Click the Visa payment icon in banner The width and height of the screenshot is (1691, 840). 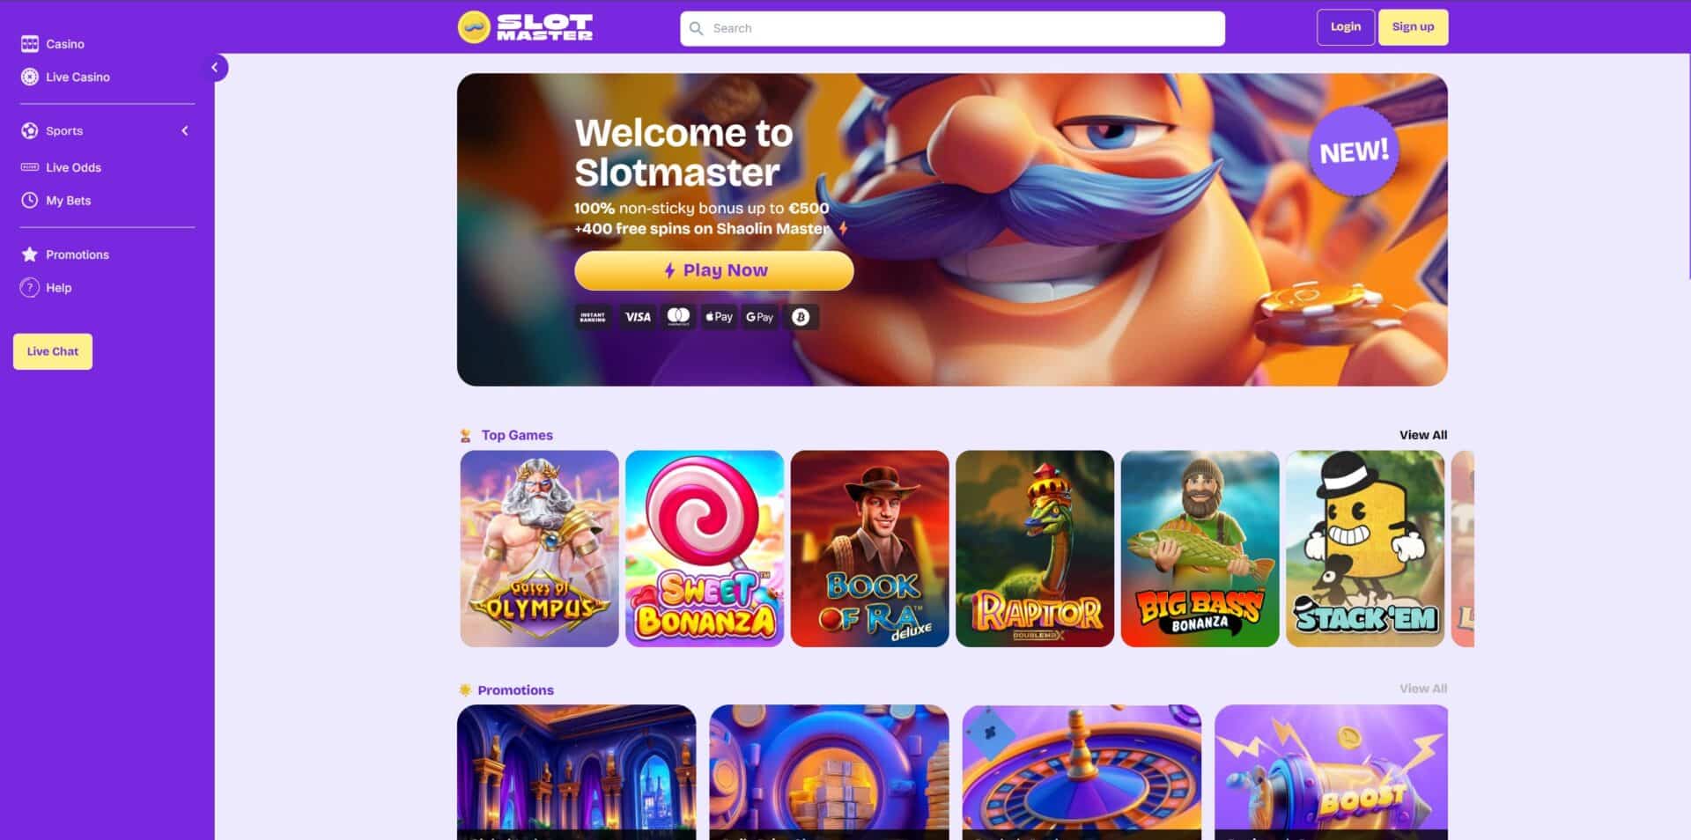pos(638,317)
